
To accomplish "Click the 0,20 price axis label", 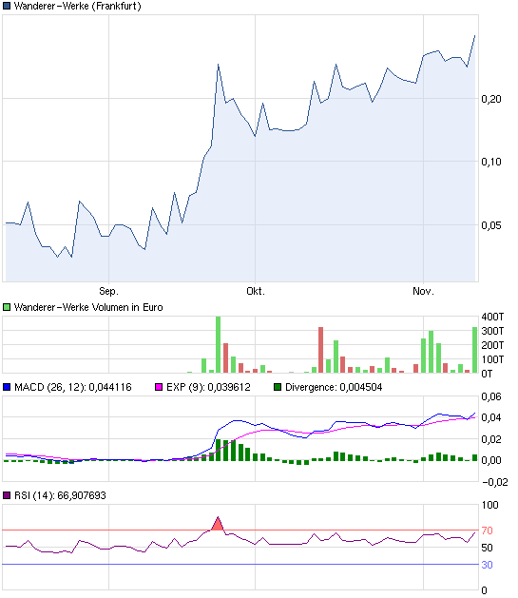I will click(491, 99).
